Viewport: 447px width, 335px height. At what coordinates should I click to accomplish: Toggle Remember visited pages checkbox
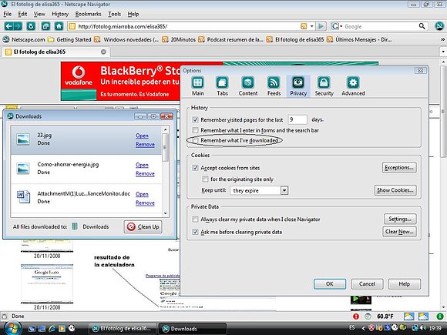(195, 119)
